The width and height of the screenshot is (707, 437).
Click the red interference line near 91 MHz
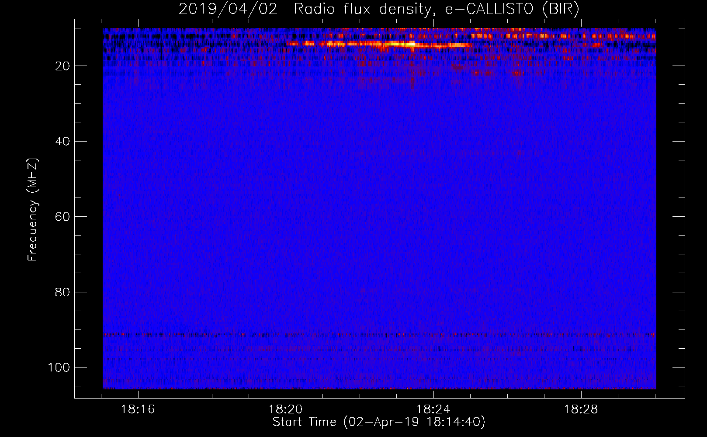click(379, 335)
